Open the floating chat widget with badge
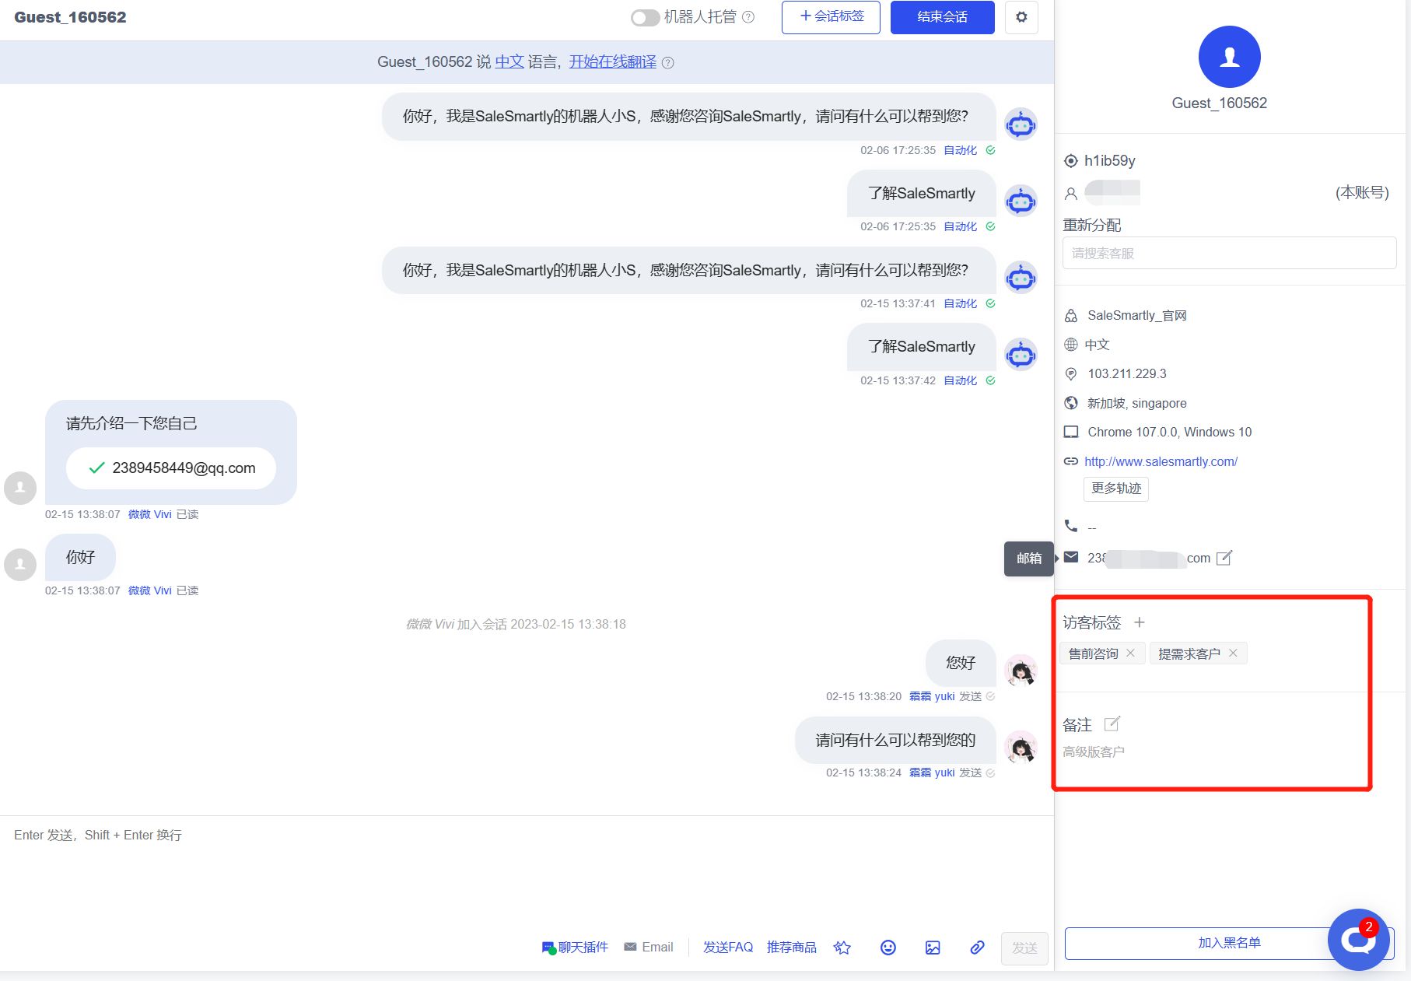This screenshot has height=981, width=1411. (x=1358, y=940)
